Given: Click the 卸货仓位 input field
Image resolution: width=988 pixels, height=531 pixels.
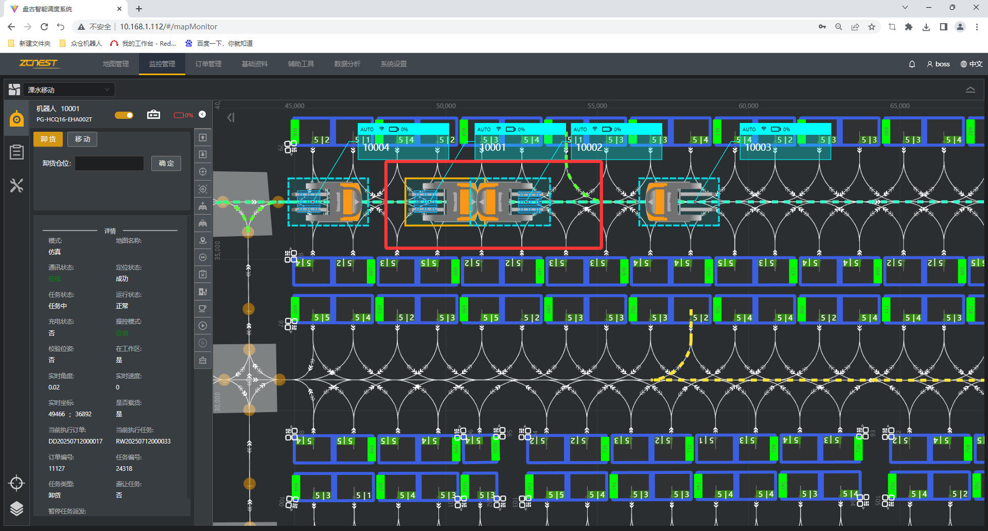Looking at the screenshot, I should [x=110, y=164].
